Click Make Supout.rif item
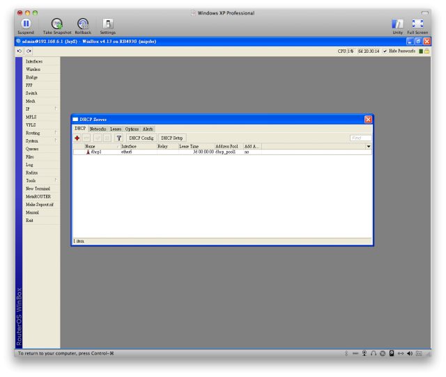 [x=41, y=204]
